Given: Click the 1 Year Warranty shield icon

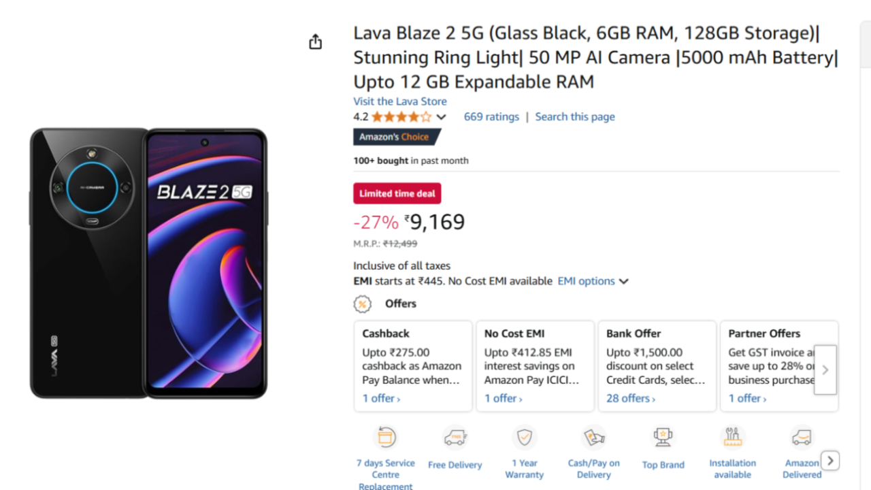Looking at the screenshot, I should 524,437.
